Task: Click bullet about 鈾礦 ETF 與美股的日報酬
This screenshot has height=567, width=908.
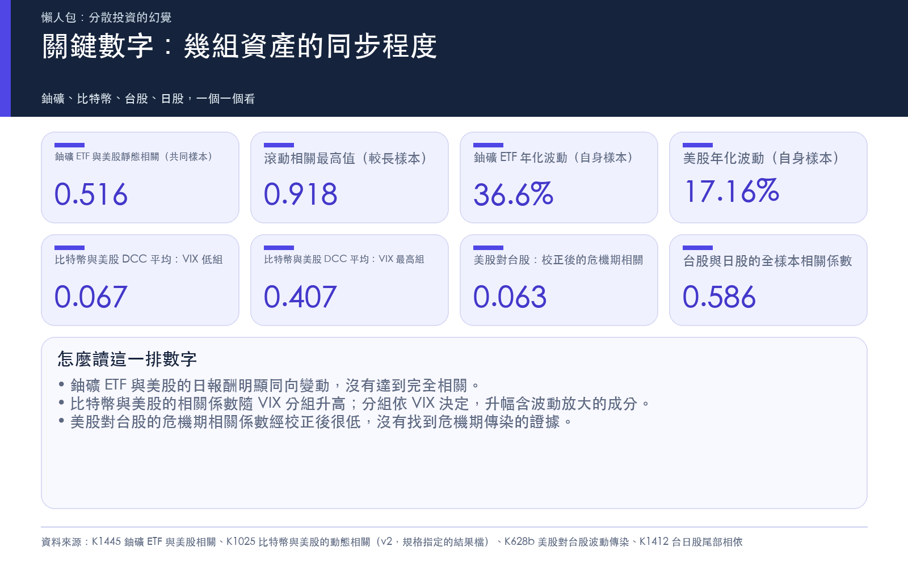Action: [x=269, y=386]
